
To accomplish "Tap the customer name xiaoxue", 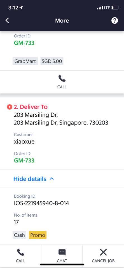I will pyautogui.click(x=24, y=142).
